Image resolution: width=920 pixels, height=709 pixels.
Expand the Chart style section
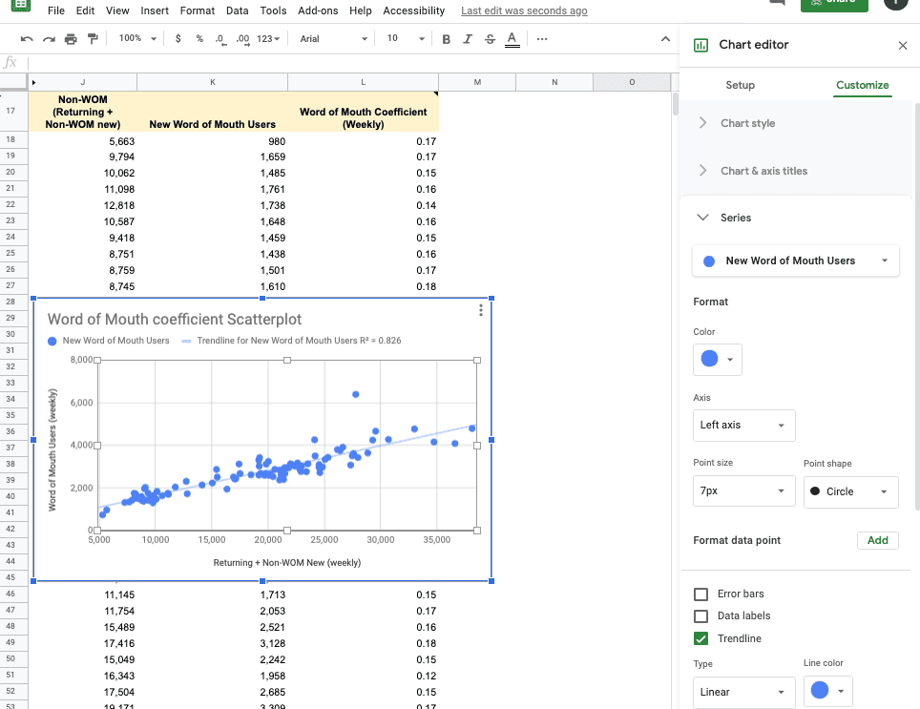point(747,123)
